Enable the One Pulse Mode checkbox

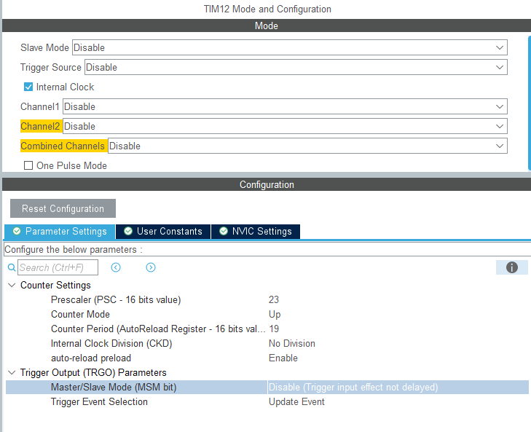(x=28, y=165)
